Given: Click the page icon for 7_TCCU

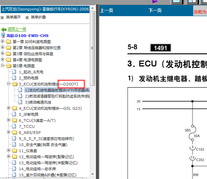Looking at the screenshot, I should click(14, 126).
